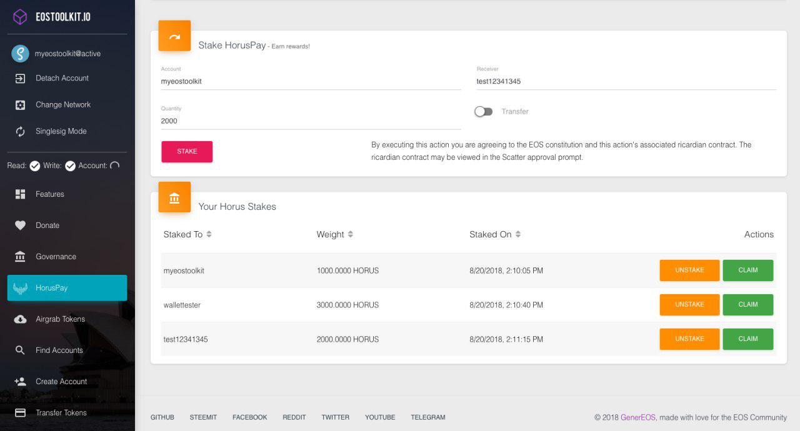The width and height of the screenshot is (800, 431).
Task: Click the Scatter account icon next to myeostoolkit@active
Action: tap(20, 53)
